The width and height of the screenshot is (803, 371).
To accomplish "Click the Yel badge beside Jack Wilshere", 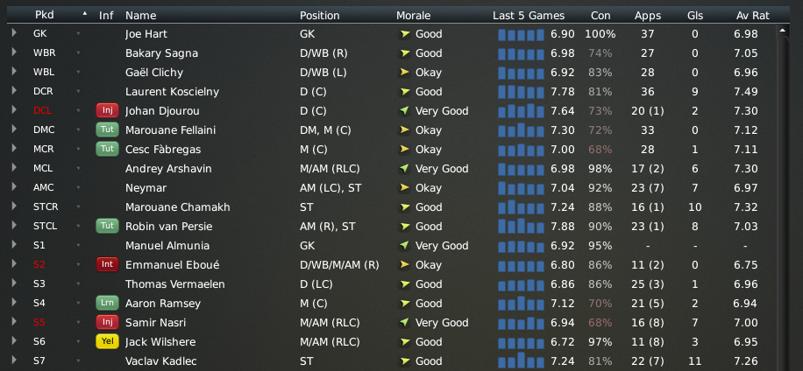I will point(107,341).
